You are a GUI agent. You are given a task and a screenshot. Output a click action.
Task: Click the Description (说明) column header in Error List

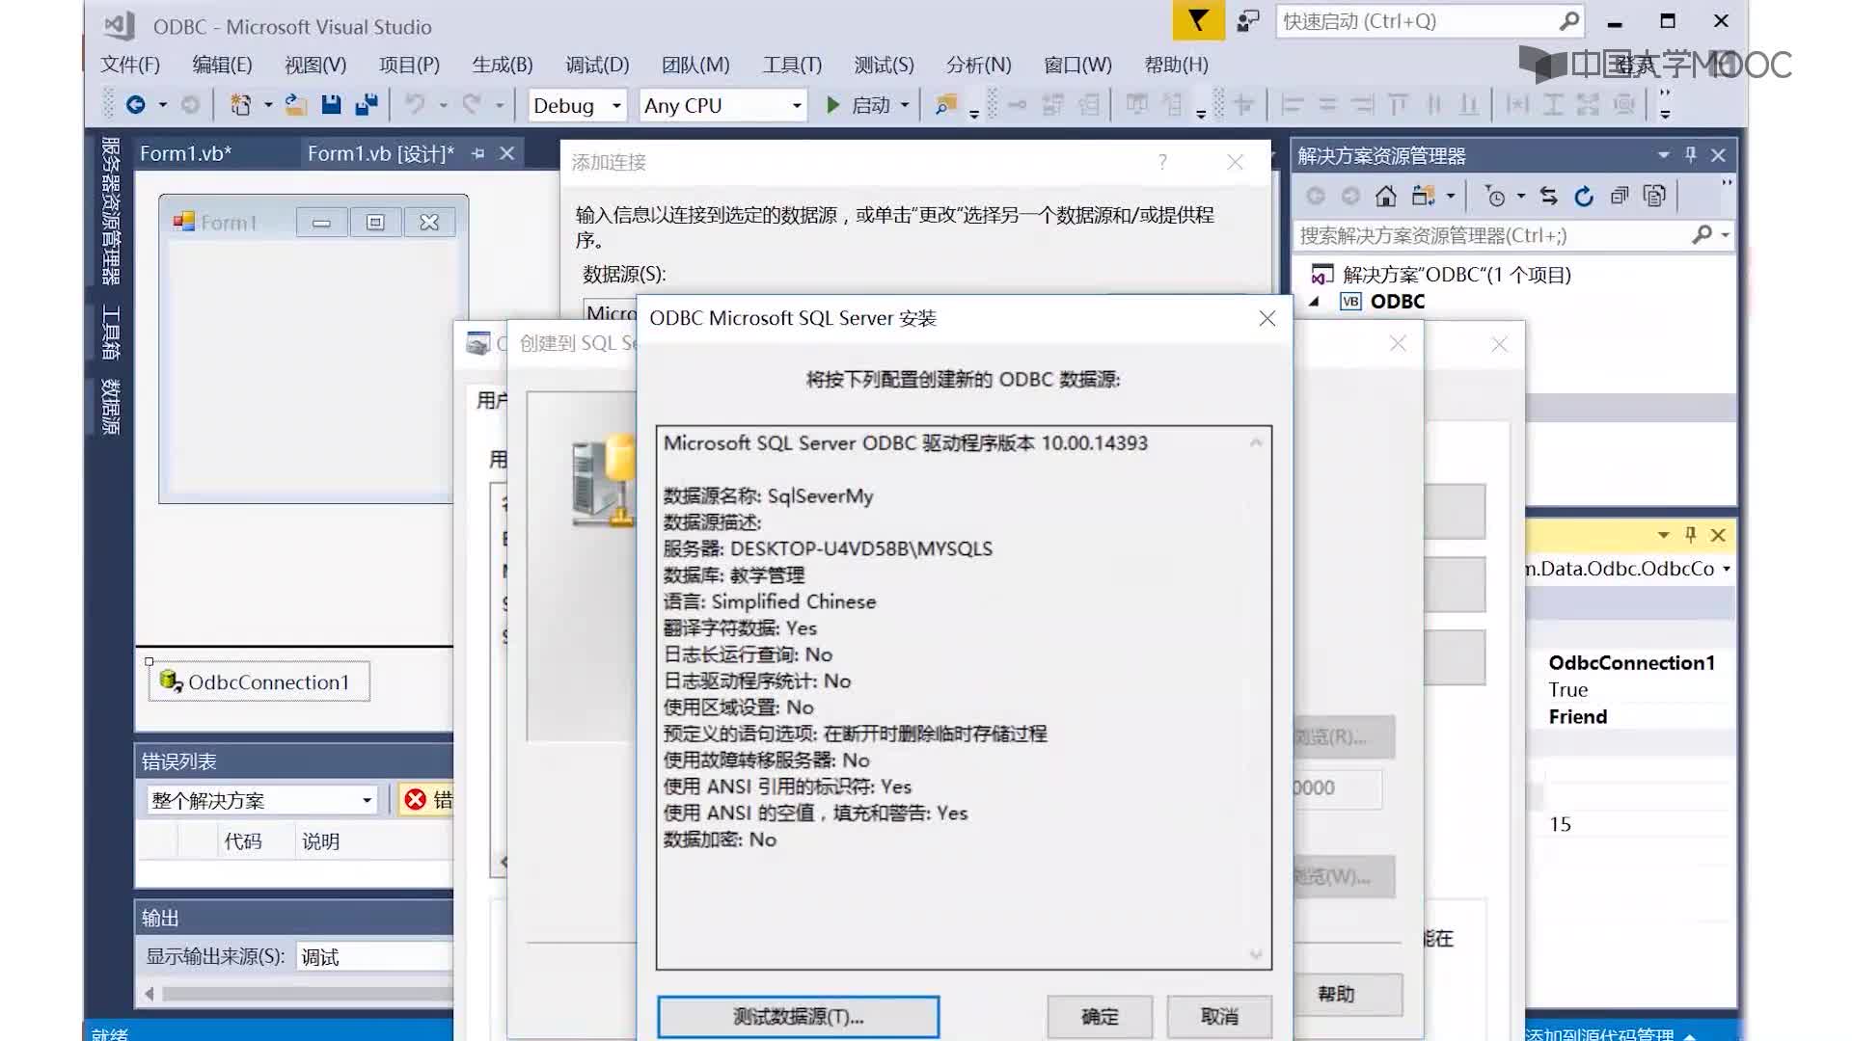pyautogui.click(x=320, y=841)
